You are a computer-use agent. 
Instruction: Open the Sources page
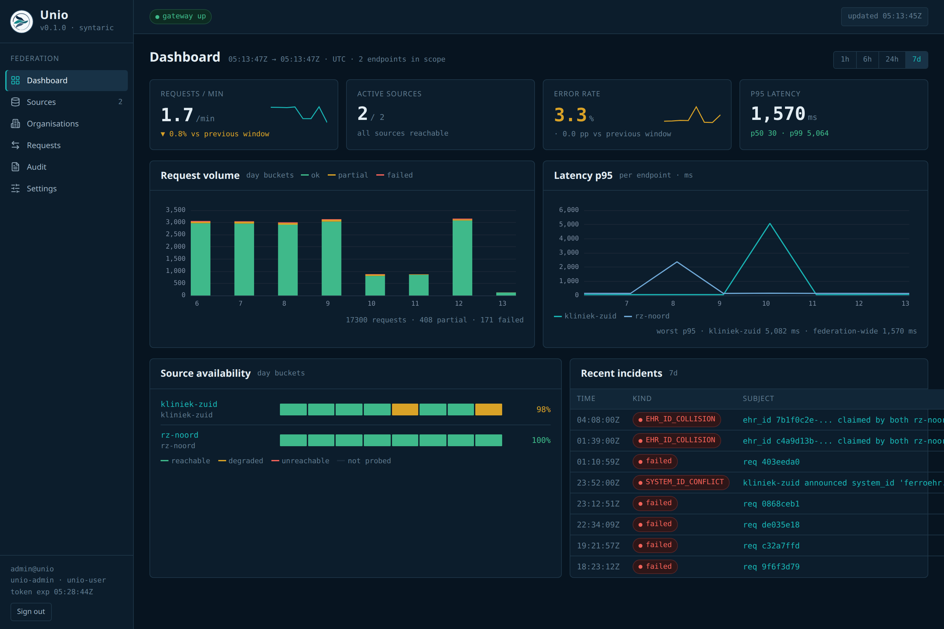(x=67, y=102)
